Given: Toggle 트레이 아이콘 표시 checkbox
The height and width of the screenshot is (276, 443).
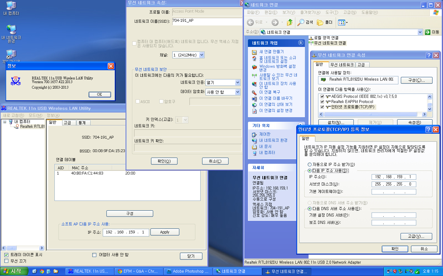Looking at the screenshot, I should (6, 255).
